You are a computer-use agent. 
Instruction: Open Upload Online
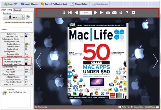[x=79, y=4]
